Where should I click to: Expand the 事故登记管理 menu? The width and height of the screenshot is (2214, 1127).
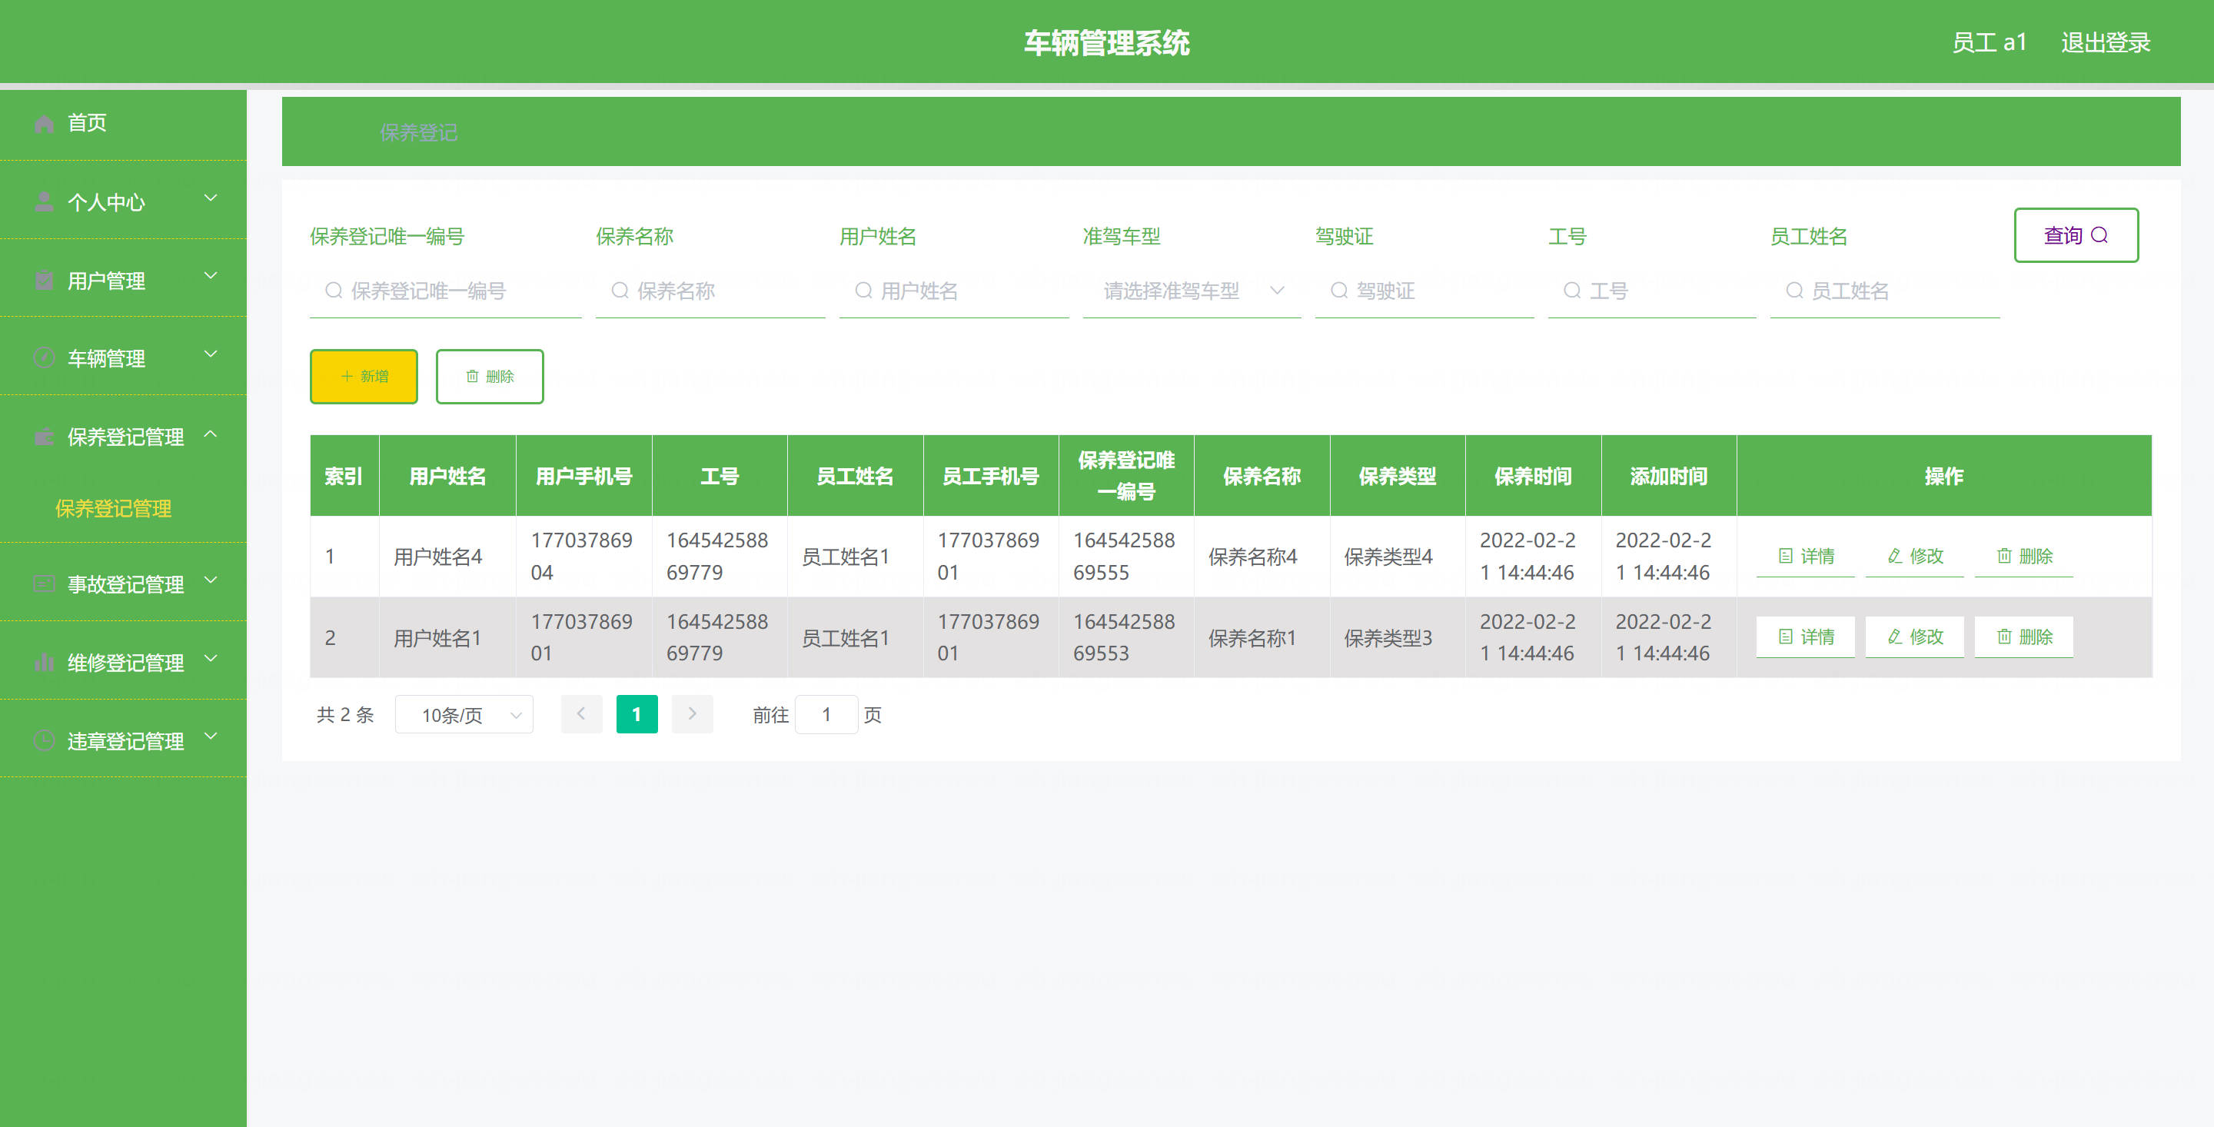(x=123, y=584)
